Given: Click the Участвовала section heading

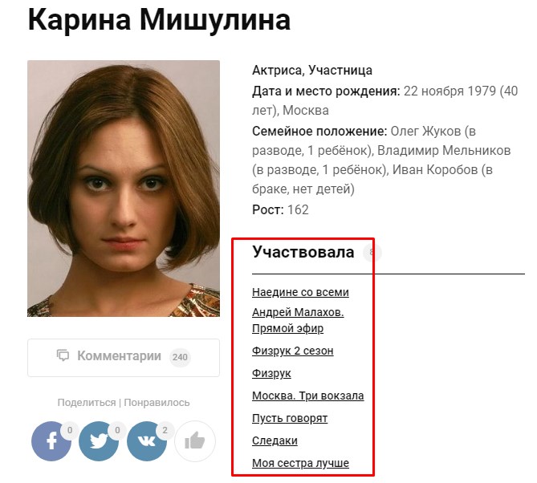Looking at the screenshot, I should (303, 252).
